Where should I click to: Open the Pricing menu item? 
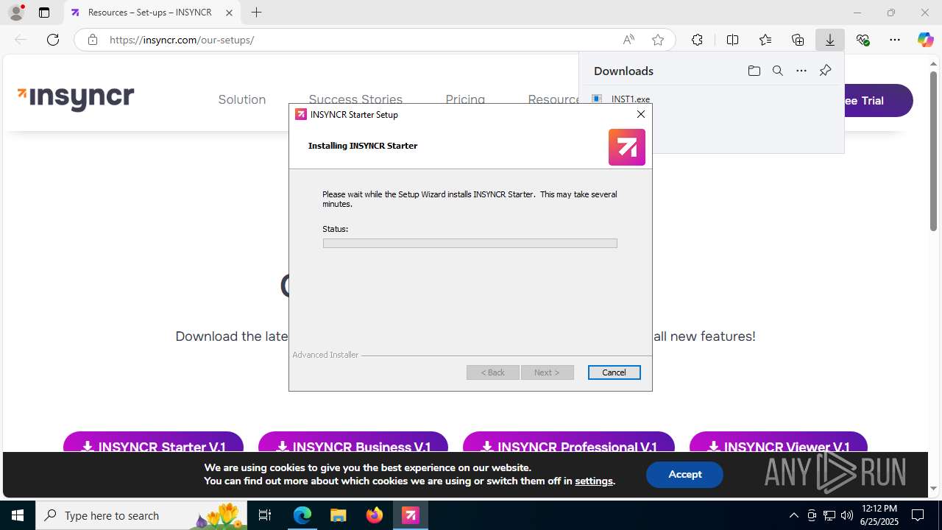point(465,98)
